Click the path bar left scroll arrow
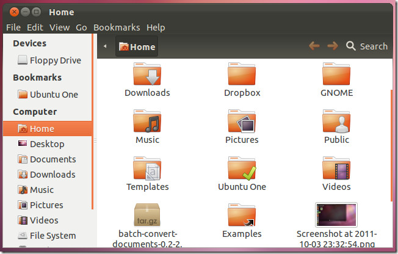 click(105, 46)
